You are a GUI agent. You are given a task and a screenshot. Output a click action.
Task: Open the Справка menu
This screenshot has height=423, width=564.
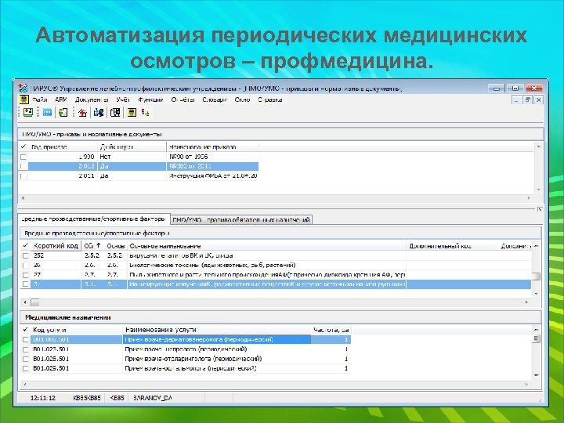tap(269, 99)
